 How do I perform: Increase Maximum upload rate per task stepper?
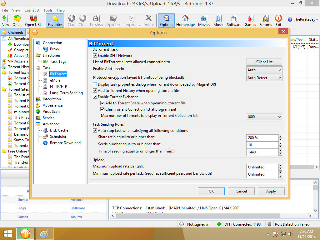pyautogui.click(x=280, y=166)
